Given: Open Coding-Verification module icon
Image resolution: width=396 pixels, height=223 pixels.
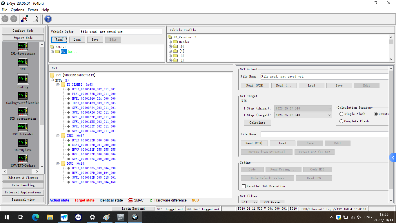Looking at the screenshot, I should click(23, 96).
